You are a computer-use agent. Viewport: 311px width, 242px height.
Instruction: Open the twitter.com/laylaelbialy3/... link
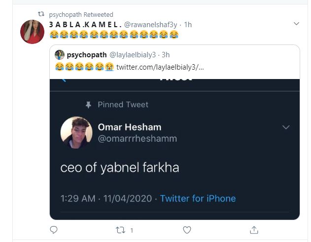tap(160, 67)
